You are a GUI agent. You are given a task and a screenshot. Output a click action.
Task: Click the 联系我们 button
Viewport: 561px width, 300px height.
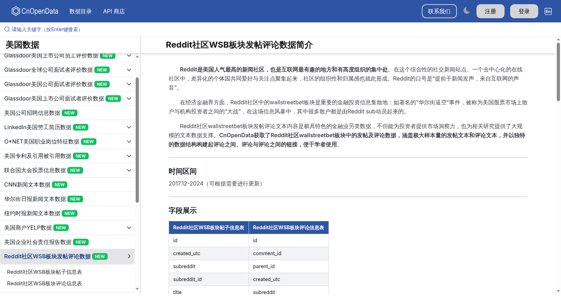tap(439, 11)
